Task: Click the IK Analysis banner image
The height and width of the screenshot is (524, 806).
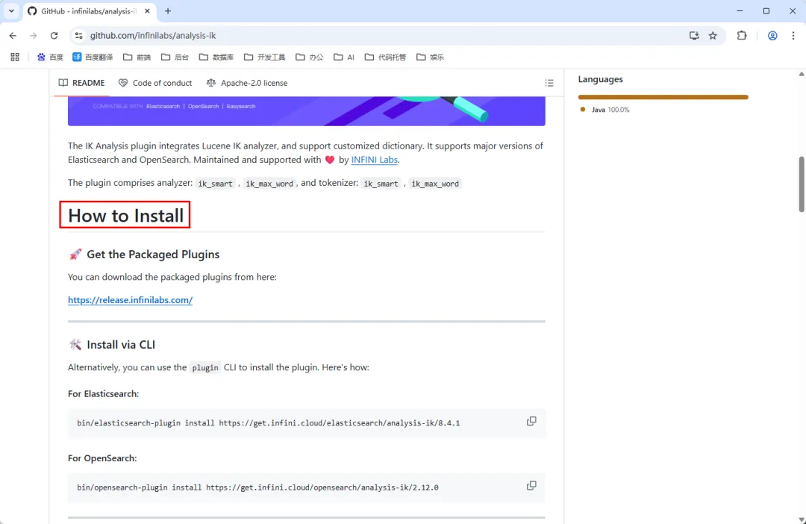Action: [x=307, y=111]
